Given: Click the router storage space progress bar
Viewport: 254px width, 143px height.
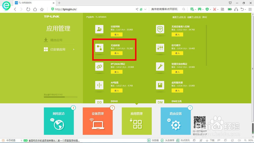Looking at the screenshot, I should tap(60, 97).
